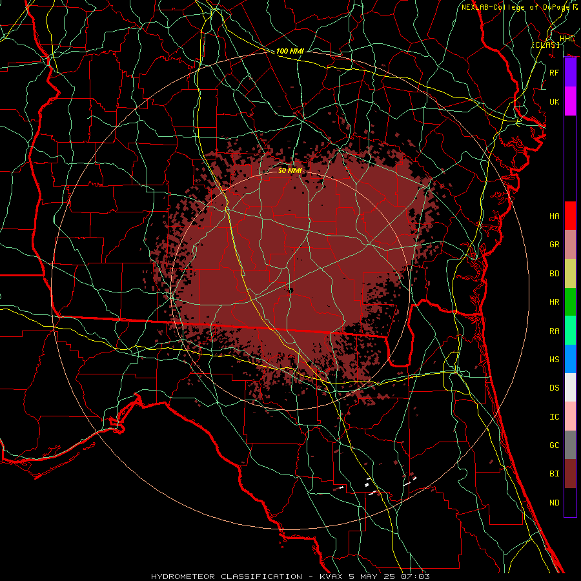
Task: Click the ND black legend swatch
Action: (570, 502)
